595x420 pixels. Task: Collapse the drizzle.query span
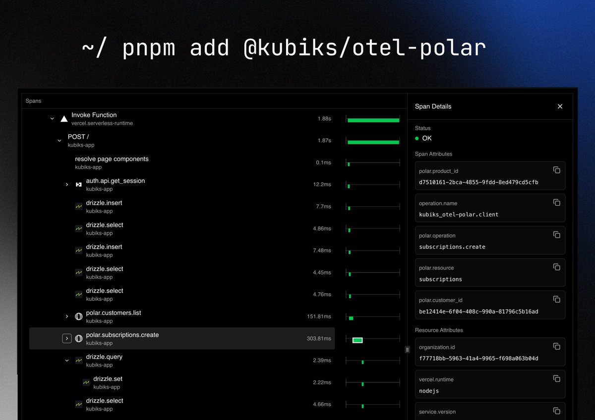coord(67,361)
